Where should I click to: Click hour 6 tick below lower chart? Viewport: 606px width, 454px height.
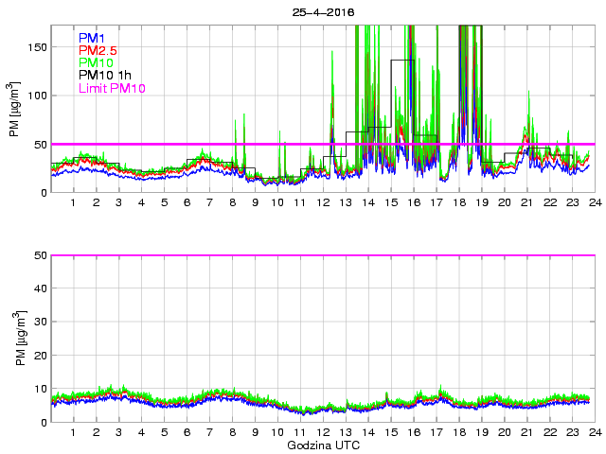[x=187, y=432]
